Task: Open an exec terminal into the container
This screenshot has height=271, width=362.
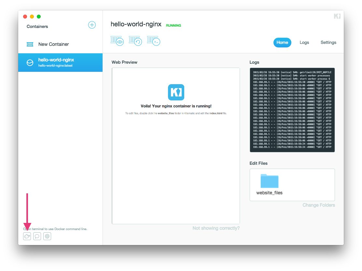Action: (153, 41)
